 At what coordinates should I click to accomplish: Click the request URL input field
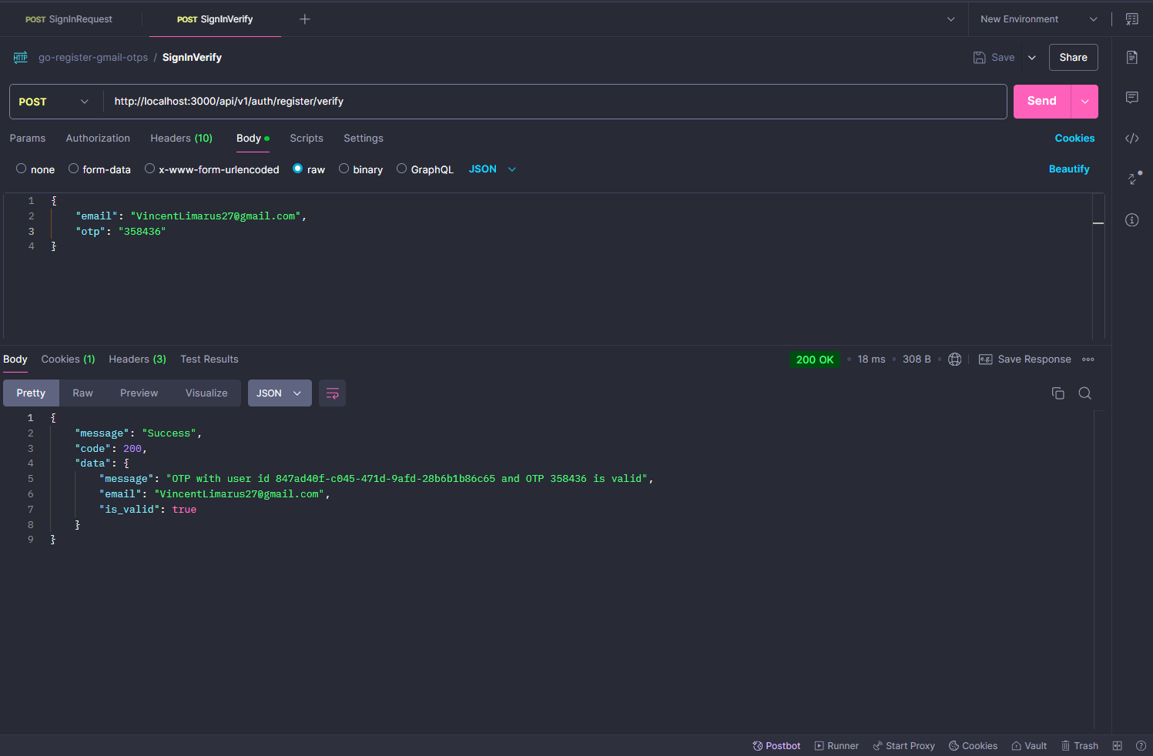click(x=555, y=102)
